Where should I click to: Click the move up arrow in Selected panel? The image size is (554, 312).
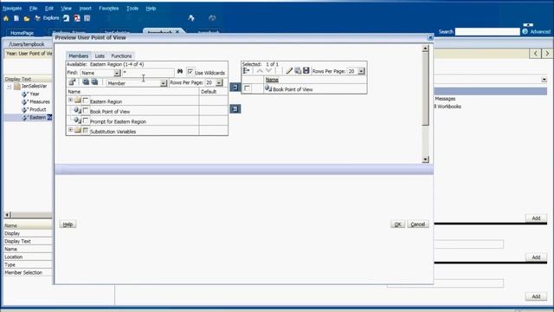pyautogui.click(x=260, y=71)
